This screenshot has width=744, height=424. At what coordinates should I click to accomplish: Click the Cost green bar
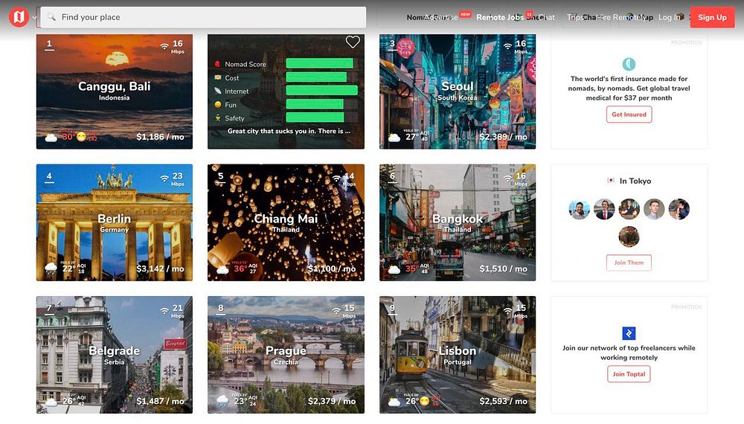(x=316, y=77)
